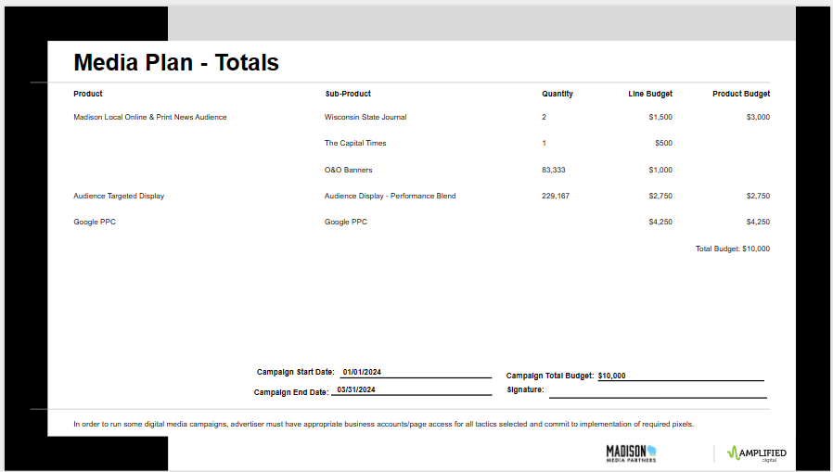The height and width of the screenshot is (472, 833).
Task: Select The Capital Times row entry
Action: pos(355,144)
